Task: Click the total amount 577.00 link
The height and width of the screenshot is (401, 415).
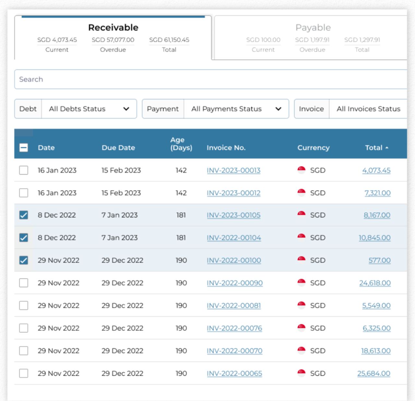Action: (x=379, y=260)
